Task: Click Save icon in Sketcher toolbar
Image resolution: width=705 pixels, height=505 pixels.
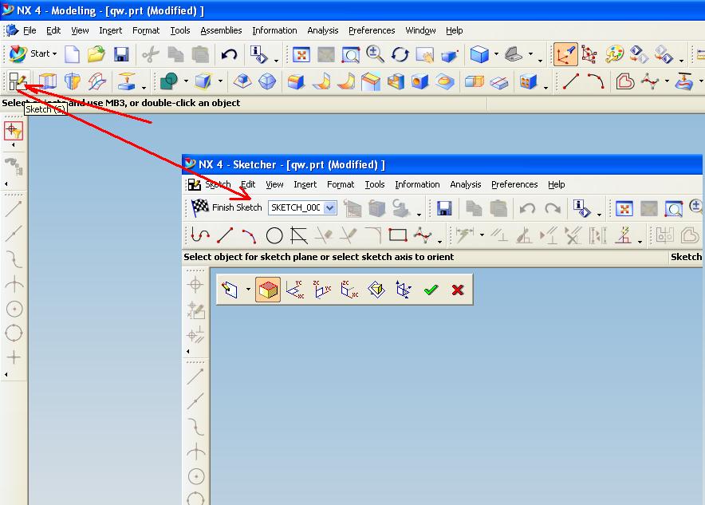Action: coord(444,208)
